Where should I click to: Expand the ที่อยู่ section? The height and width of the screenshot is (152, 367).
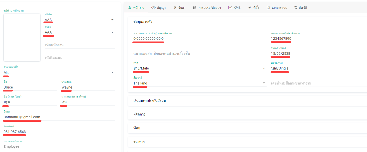pos(247,128)
